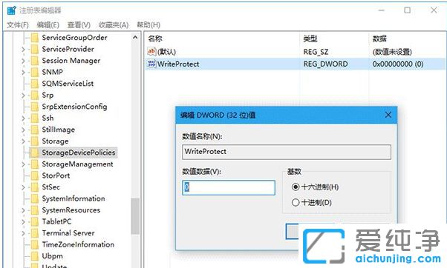Select the WriteProtect DWORD value icon
The image size is (447, 268).
151,64
